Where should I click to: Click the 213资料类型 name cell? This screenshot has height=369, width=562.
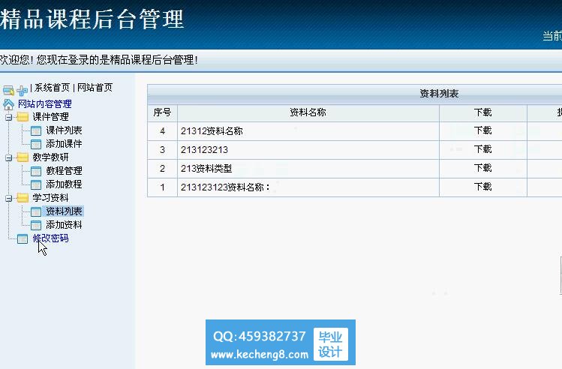pyautogui.click(x=308, y=169)
